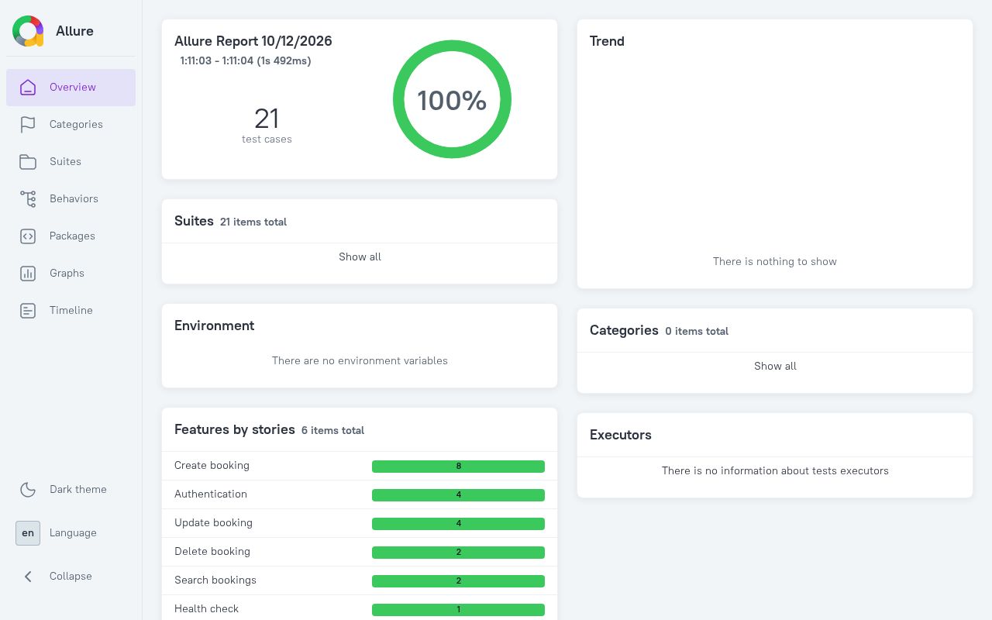Click the Trend widget title
992x620 pixels.
(607, 41)
